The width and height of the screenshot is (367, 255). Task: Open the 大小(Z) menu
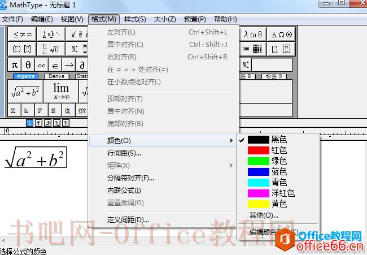(165, 19)
